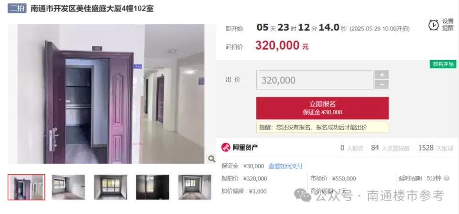Increase bid with the plus button
459x214 pixels.
pos(382,75)
